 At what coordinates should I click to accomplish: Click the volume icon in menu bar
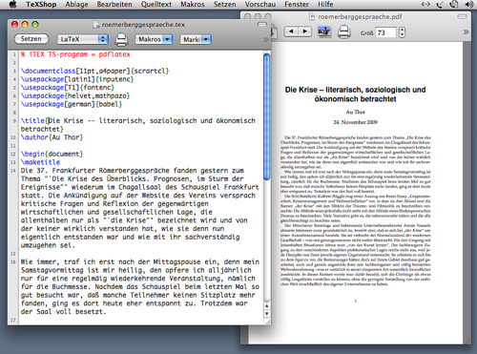tap(469, 4)
